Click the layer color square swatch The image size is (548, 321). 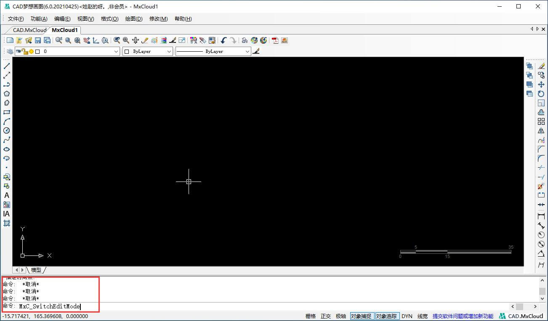[37, 51]
